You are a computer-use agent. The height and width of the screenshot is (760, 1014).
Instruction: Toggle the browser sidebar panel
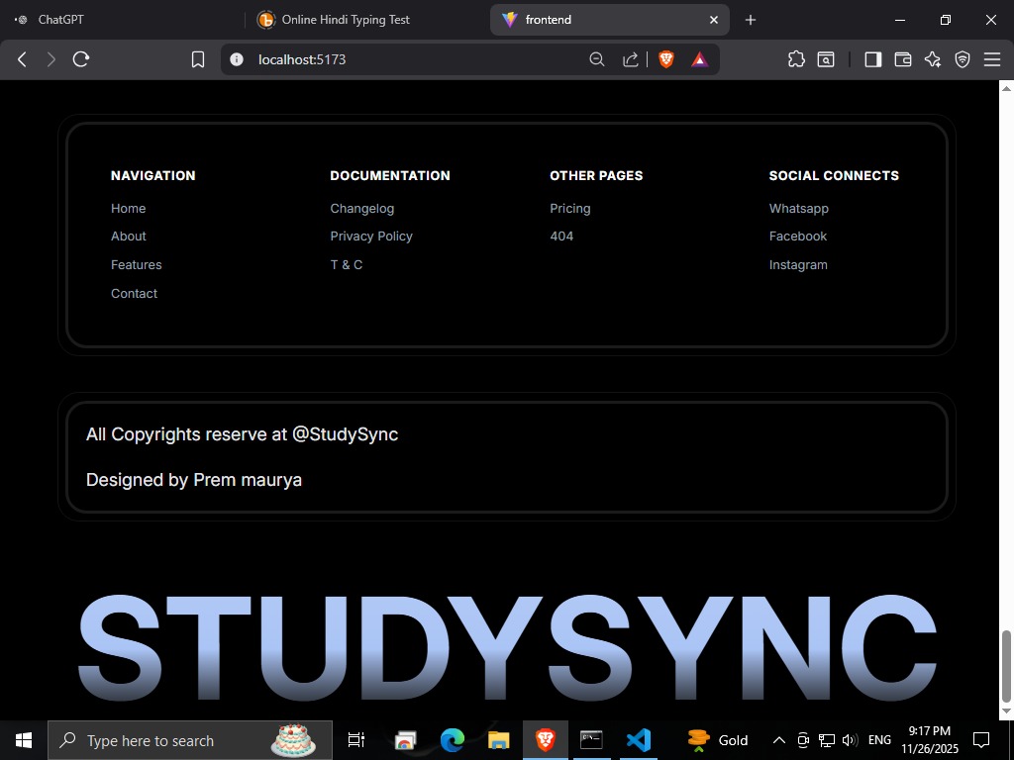pos(872,59)
